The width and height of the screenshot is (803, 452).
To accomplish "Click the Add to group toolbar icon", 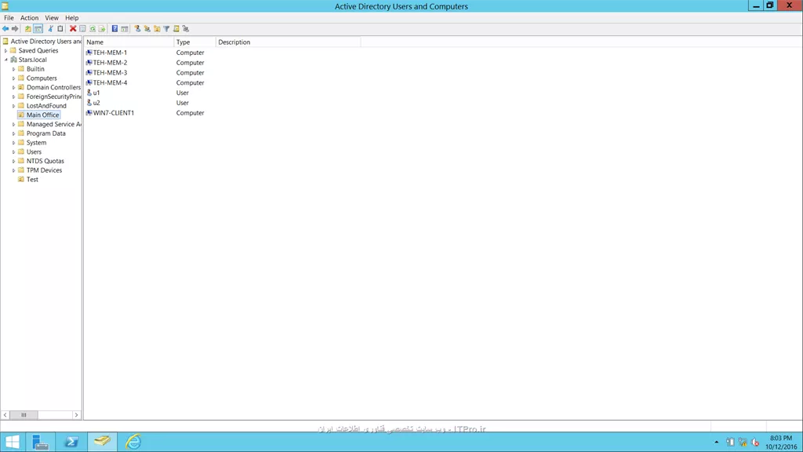I will click(185, 29).
